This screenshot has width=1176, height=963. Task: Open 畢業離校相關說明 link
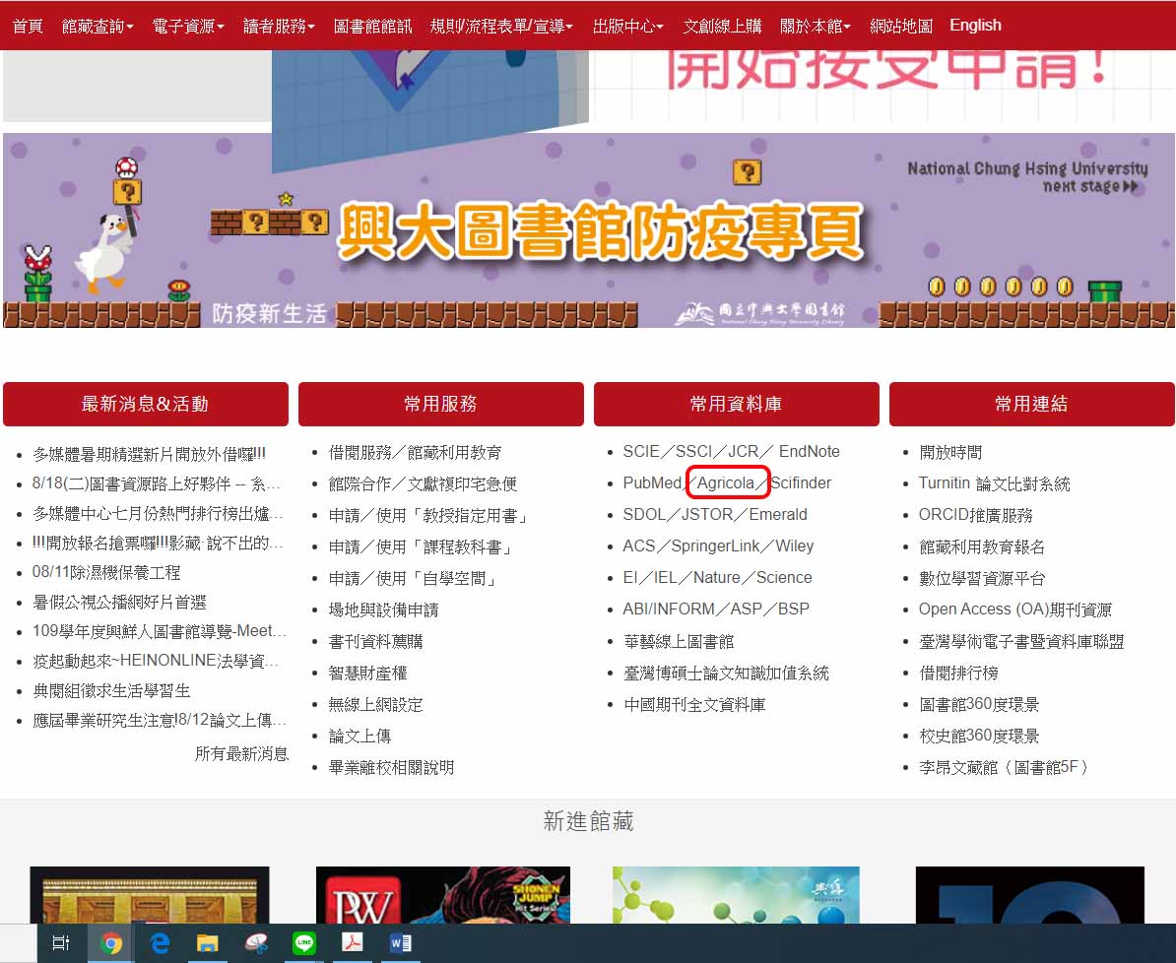[391, 767]
